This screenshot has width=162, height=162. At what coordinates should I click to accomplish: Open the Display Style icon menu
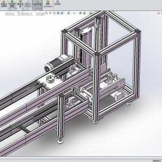tap(68, 13)
